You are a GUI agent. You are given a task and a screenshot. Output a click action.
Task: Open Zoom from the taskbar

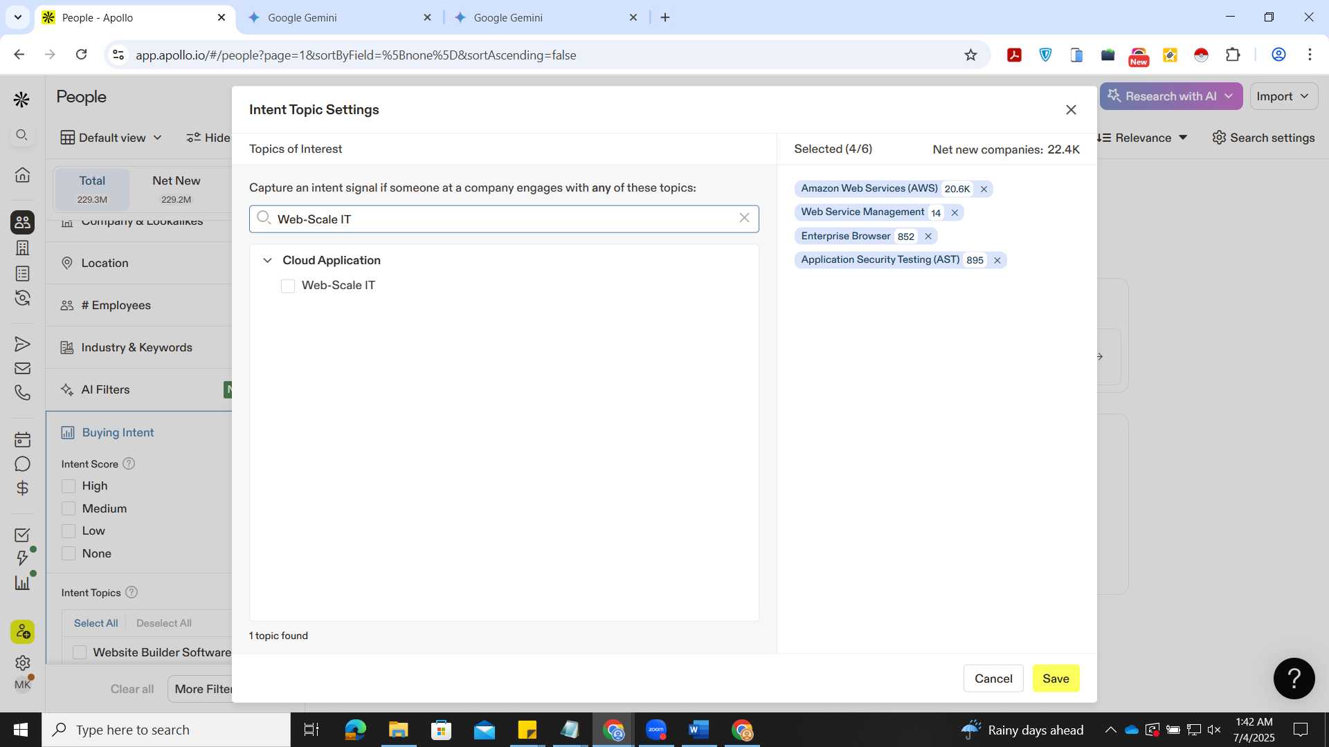click(656, 730)
